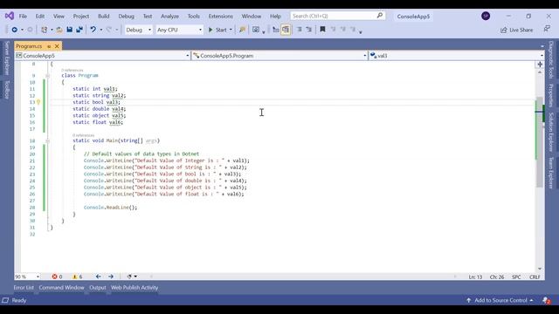Click the Open File folder icon

(x=59, y=30)
